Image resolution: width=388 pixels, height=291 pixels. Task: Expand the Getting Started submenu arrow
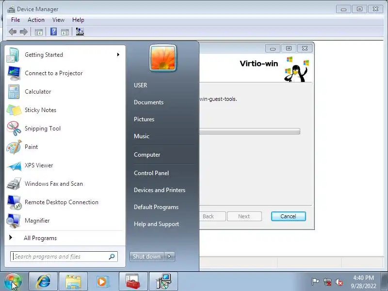click(x=118, y=54)
